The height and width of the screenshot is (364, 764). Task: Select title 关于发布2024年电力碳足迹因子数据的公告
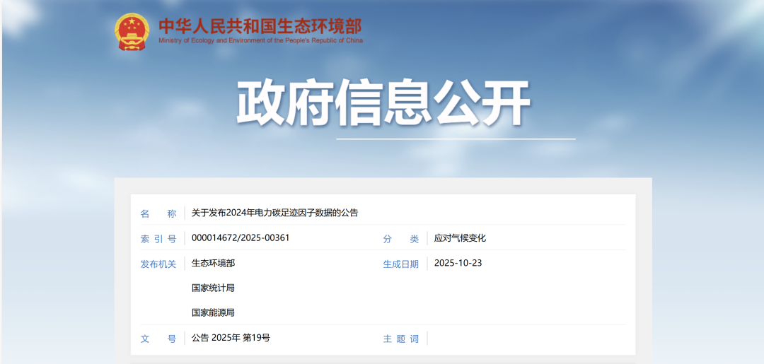tap(274, 213)
